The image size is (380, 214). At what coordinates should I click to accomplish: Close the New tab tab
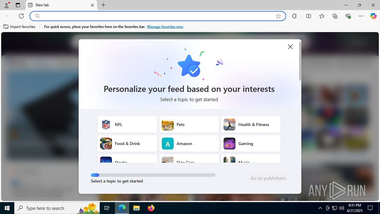click(x=92, y=5)
